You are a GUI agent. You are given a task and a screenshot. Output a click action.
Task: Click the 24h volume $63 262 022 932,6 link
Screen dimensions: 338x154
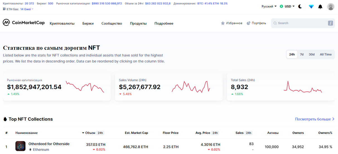(158, 3)
